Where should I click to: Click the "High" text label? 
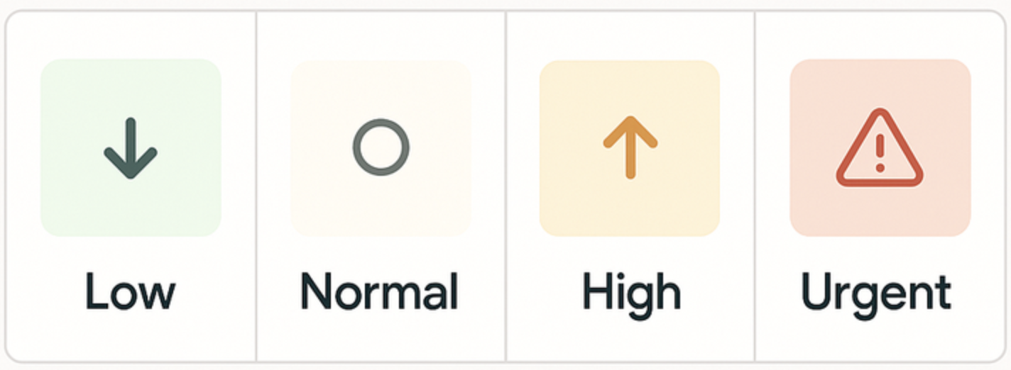[x=631, y=291]
